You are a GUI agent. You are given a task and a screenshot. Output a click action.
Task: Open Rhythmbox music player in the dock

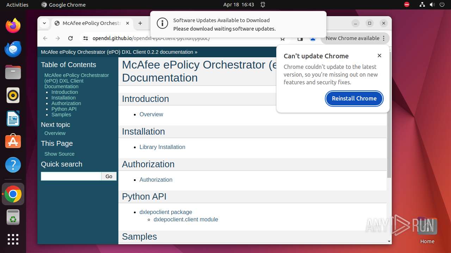(x=13, y=95)
